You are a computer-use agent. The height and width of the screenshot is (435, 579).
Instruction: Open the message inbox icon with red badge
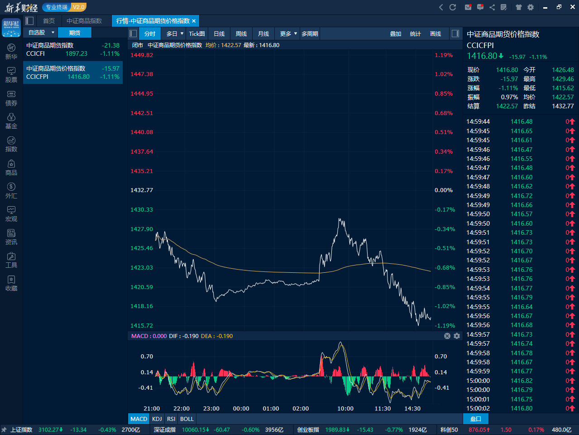pos(468,7)
